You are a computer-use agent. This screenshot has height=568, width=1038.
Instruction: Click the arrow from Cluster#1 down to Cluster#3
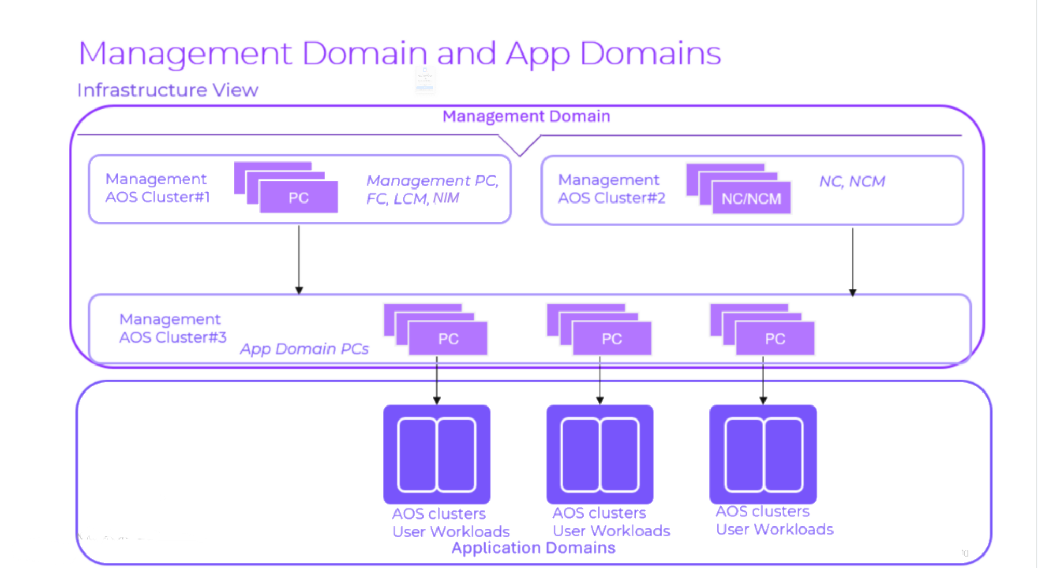click(x=299, y=259)
